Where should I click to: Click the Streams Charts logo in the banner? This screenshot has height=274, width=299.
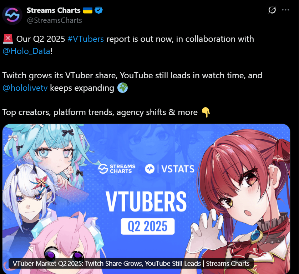[x=117, y=169]
